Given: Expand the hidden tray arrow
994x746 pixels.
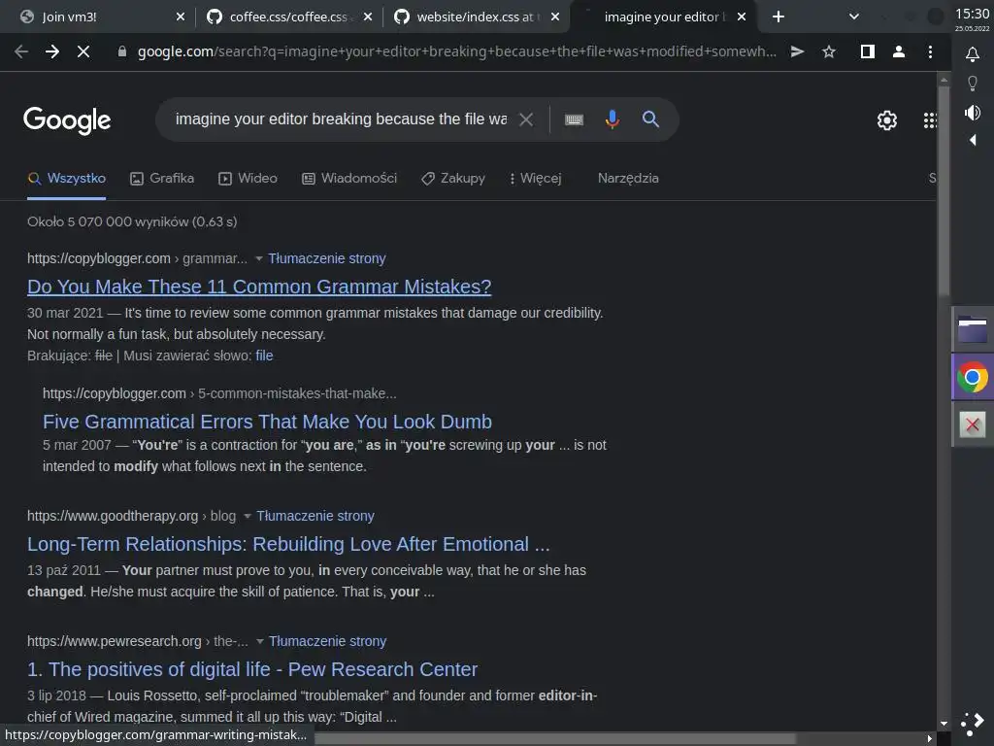Looking at the screenshot, I should pyautogui.click(x=973, y=140).
